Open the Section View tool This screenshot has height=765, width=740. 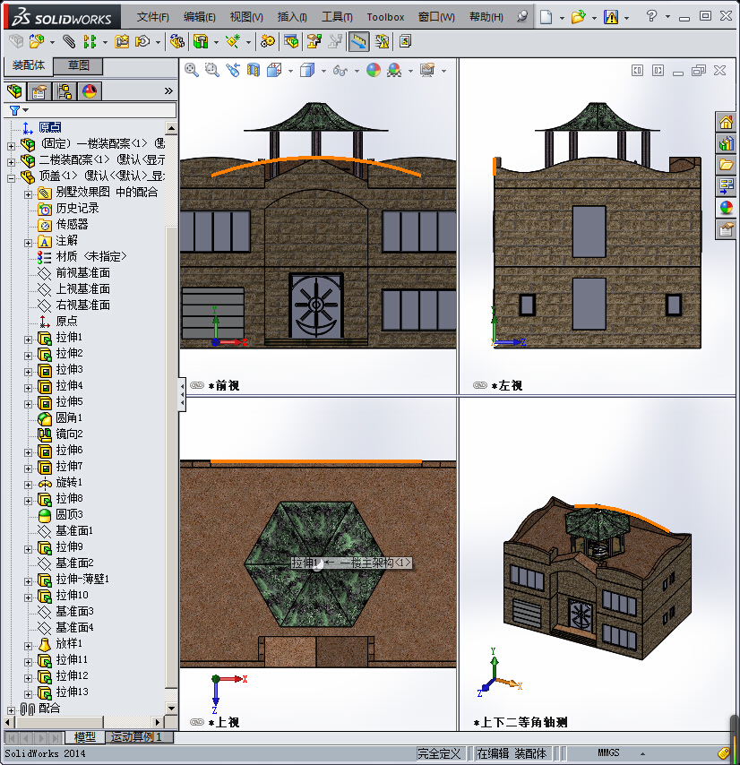point(254,70)
